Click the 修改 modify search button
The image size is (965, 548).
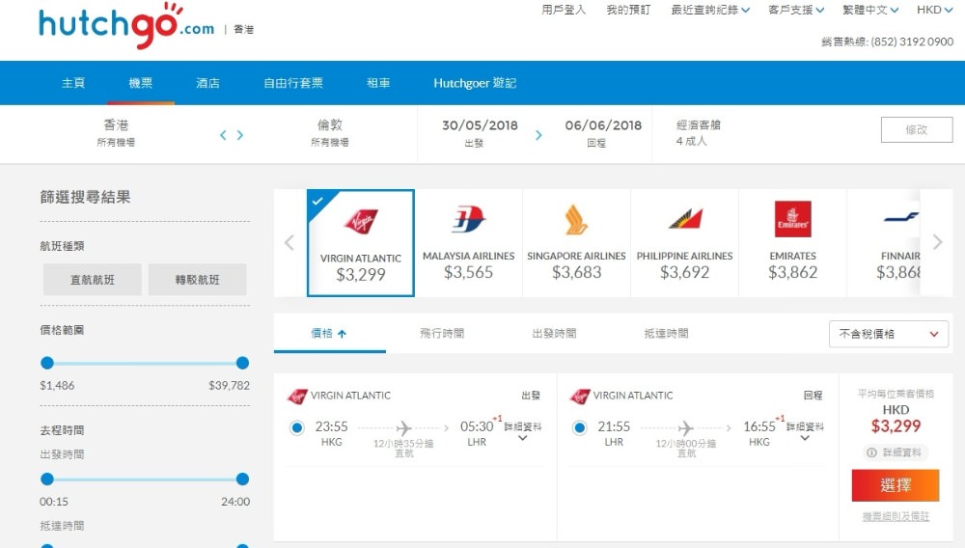tap(916, 129)
